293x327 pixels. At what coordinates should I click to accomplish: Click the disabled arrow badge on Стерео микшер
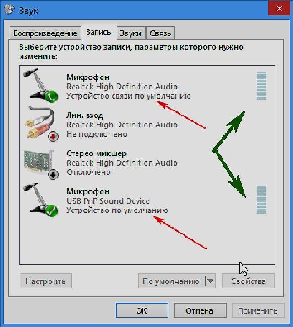pyautogui.click(x=53, y=174)
